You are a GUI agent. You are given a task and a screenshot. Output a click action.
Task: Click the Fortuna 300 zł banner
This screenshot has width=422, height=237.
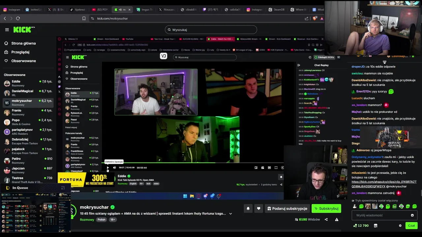(86, 180)
